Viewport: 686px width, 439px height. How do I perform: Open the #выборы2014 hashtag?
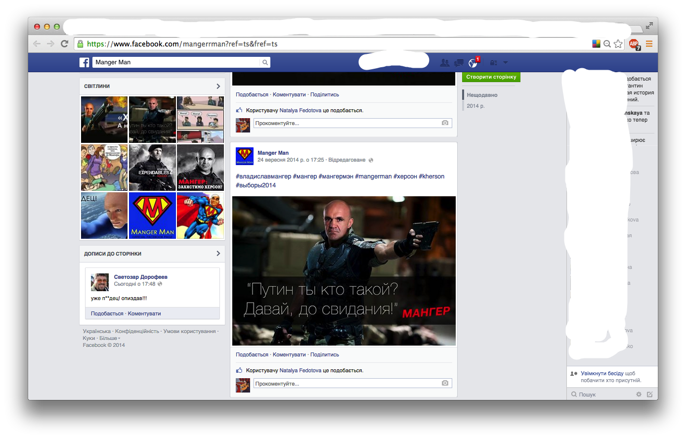(256, 185)
